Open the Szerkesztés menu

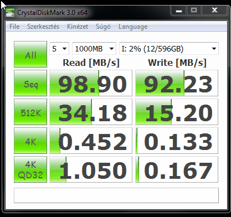43,27
